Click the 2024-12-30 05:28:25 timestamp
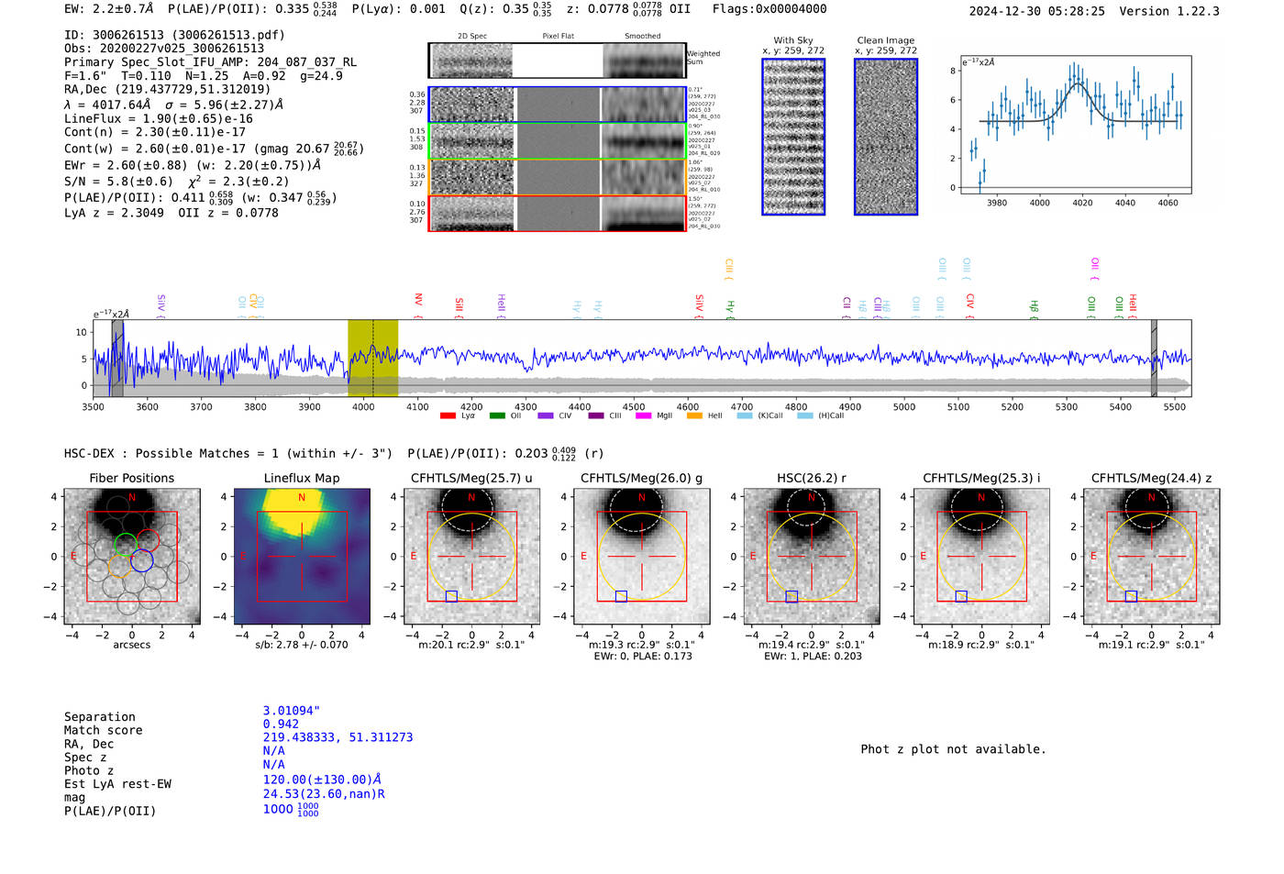 tap(1037, 11)
